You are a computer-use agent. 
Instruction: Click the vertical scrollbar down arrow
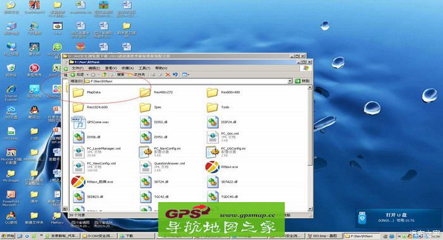coord(310,209)
